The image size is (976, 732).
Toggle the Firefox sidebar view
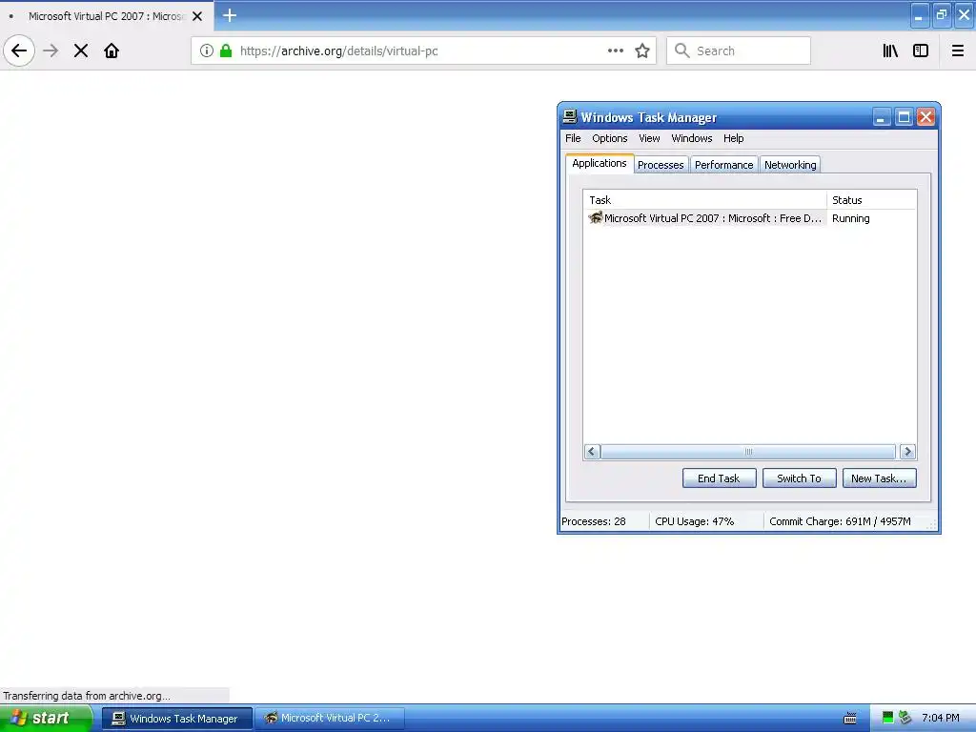pyautogui.click(x=921, y=51)
